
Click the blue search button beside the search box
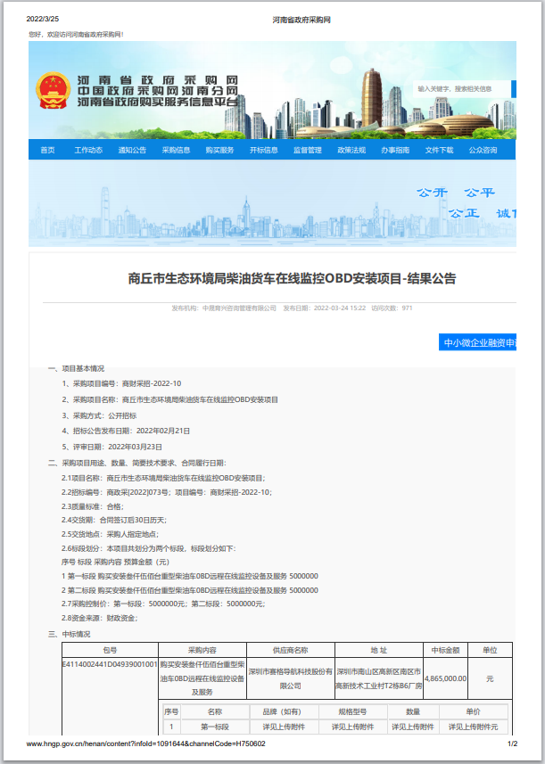tap(513, 89)
